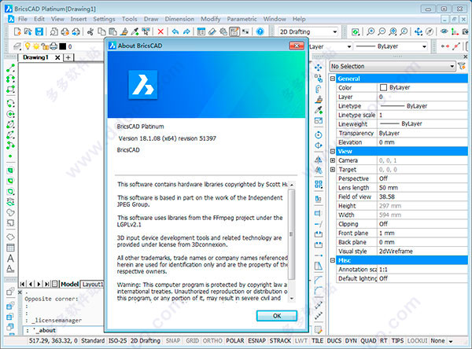This screenshot has height=349, width=472.
Task: Click the coordinates readout in status bar
Action: click(53, 340)
